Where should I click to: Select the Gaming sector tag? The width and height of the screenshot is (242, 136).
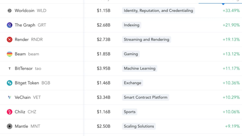131,54
